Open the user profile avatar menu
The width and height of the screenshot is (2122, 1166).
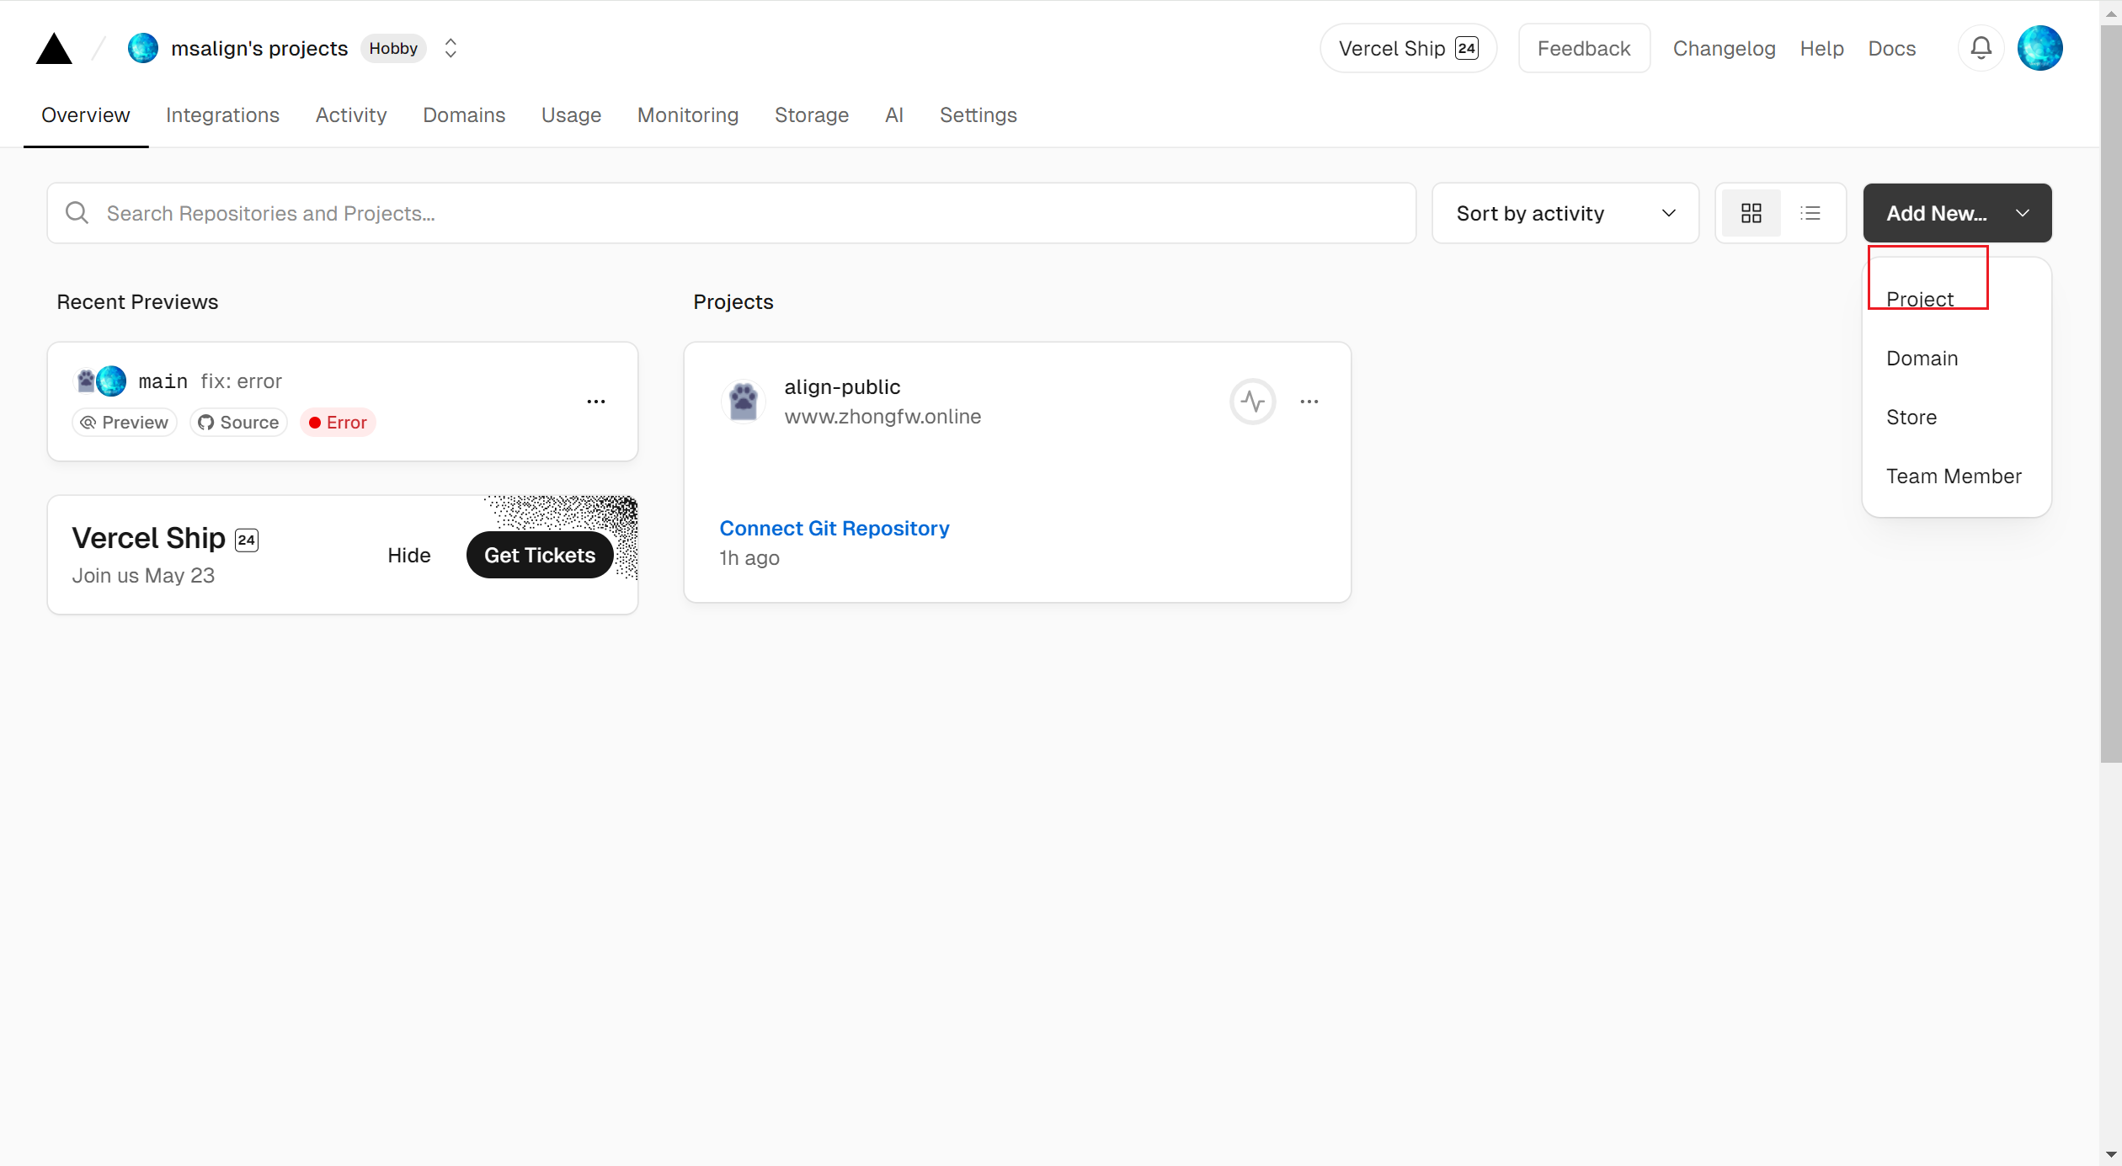click(x=2040, y=48)
